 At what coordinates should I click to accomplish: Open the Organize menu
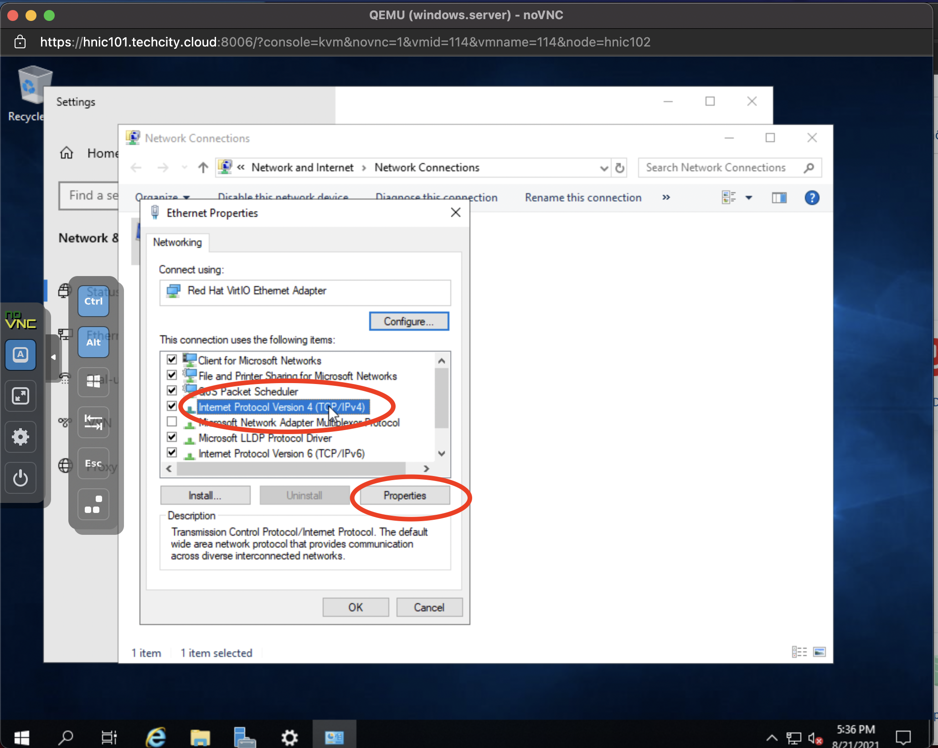pos(162,197)
